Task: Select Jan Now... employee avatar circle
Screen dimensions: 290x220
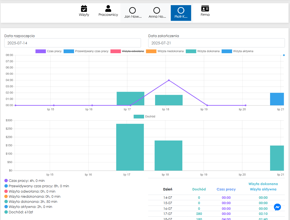Action: pos(132,10)
